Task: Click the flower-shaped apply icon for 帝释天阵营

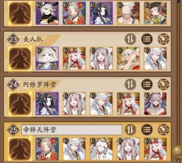Action: click(164, 130)
